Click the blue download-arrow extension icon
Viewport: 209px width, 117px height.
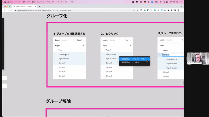coord(161,10)
